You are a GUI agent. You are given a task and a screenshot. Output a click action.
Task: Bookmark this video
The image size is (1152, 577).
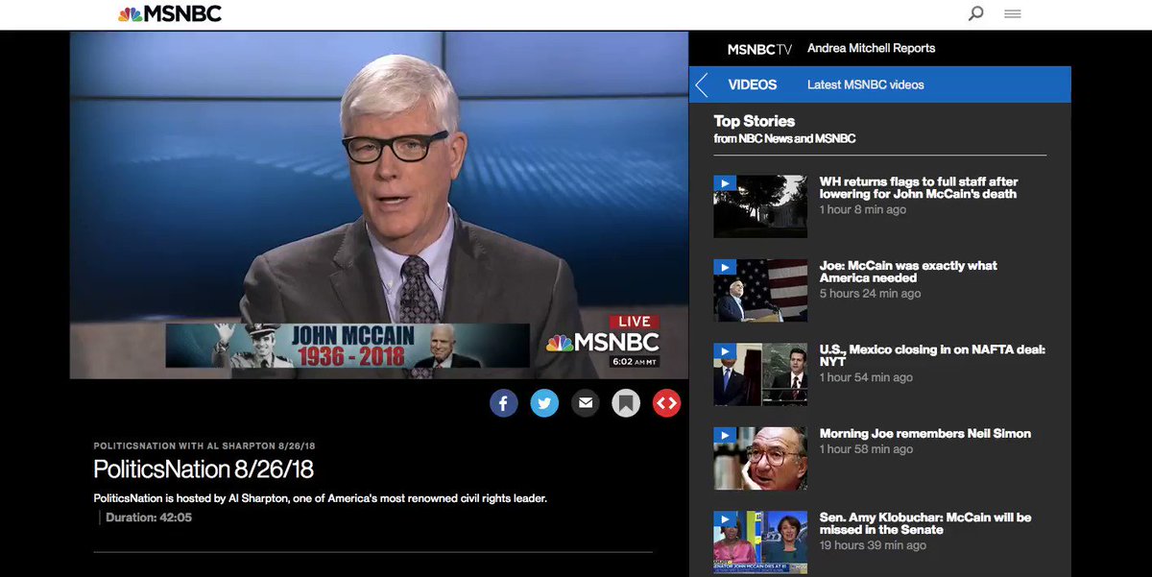(x=626, y=402)
